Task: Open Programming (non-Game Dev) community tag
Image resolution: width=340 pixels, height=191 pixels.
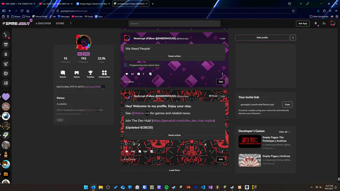Action: (x=142, y=65)
